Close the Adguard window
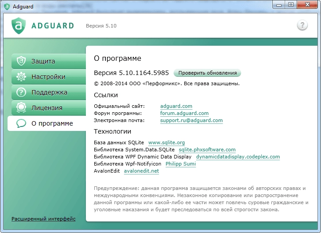The width and height of the screenshot is (321, 233). click(307, 5)
